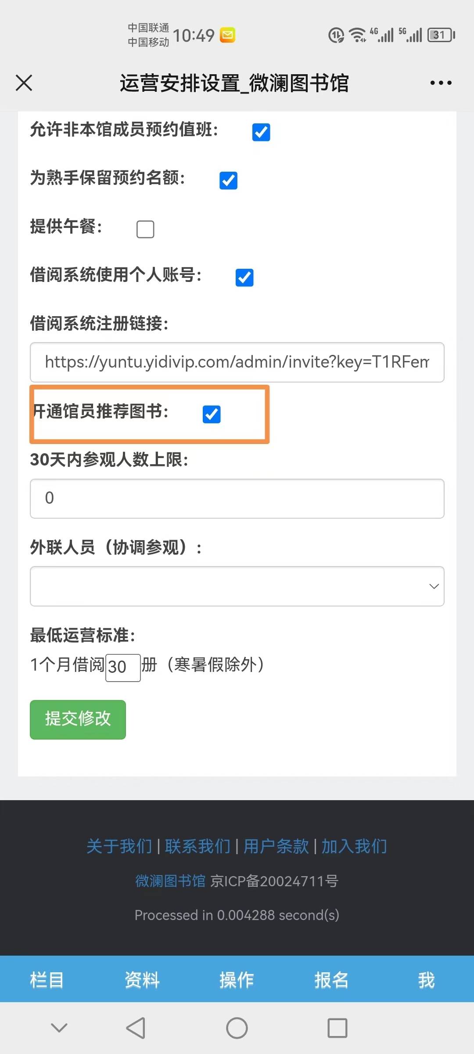Toggle 开通馆员推荐图书 checkbox

(212, 414)
